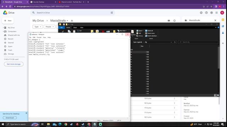Select View tab in File Explorer ribbon

(x=82, y=28)
